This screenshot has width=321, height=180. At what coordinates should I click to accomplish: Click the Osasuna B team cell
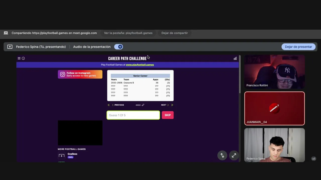point(129,83)
